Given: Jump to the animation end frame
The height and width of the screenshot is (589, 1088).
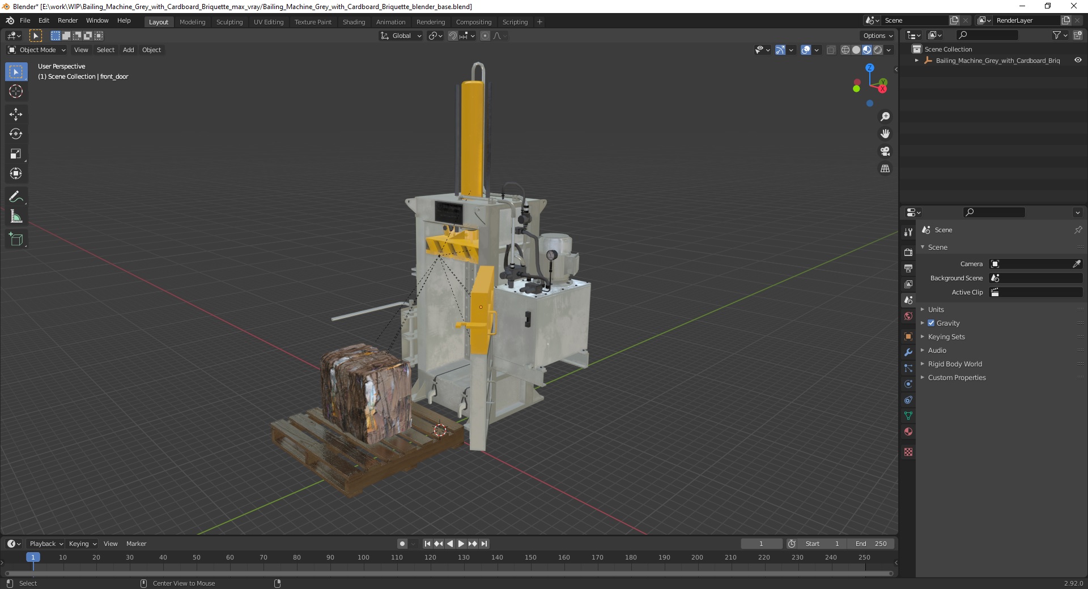Looking at the screenshot, I should pos(484,544).
